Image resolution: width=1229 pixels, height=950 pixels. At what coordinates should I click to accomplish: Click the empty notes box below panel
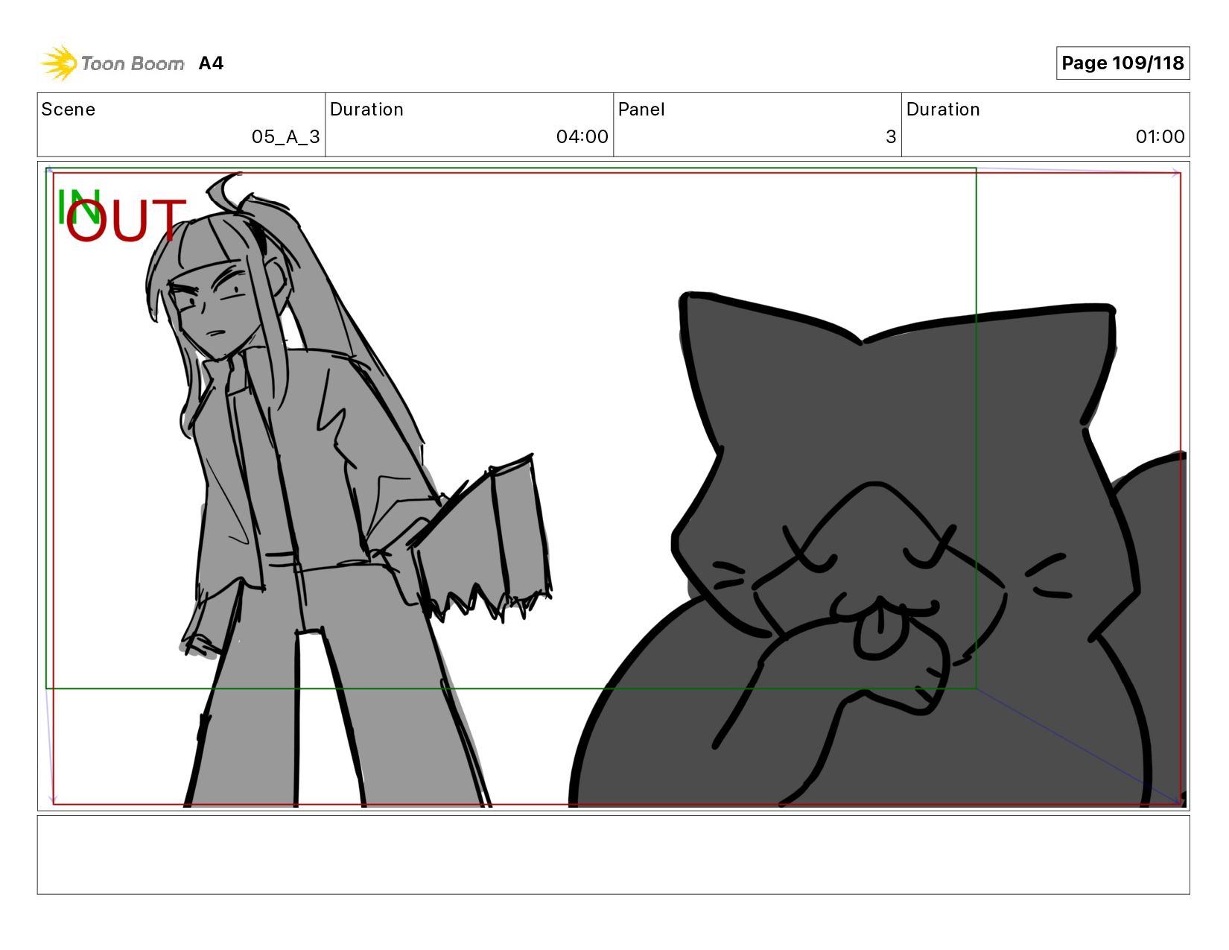tap(613, 855)
